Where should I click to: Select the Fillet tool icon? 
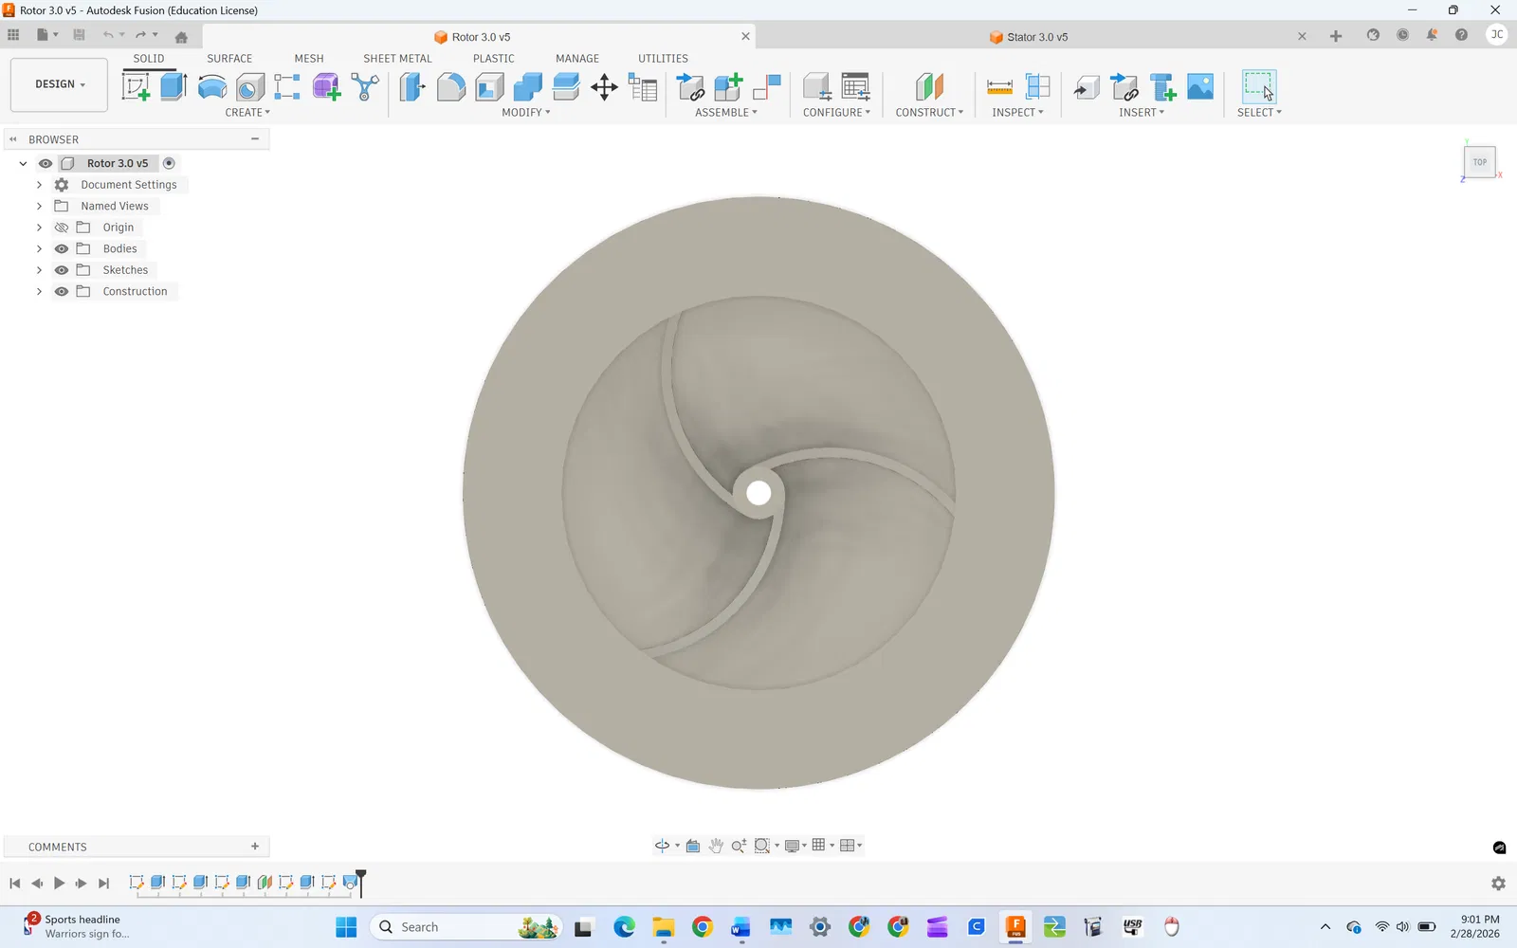451,87
